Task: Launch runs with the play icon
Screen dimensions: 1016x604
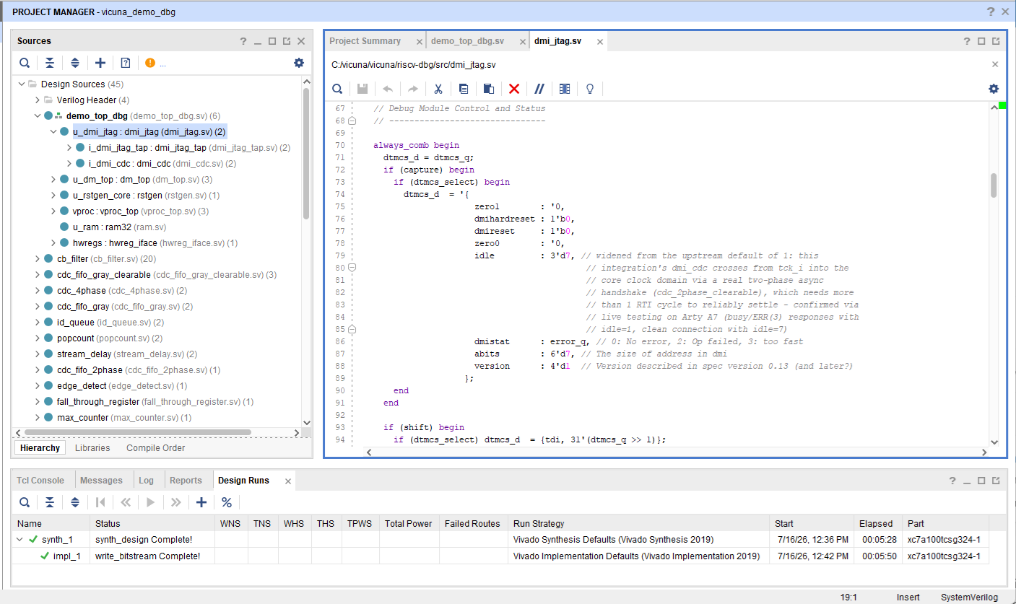Action: coord(151,502)
